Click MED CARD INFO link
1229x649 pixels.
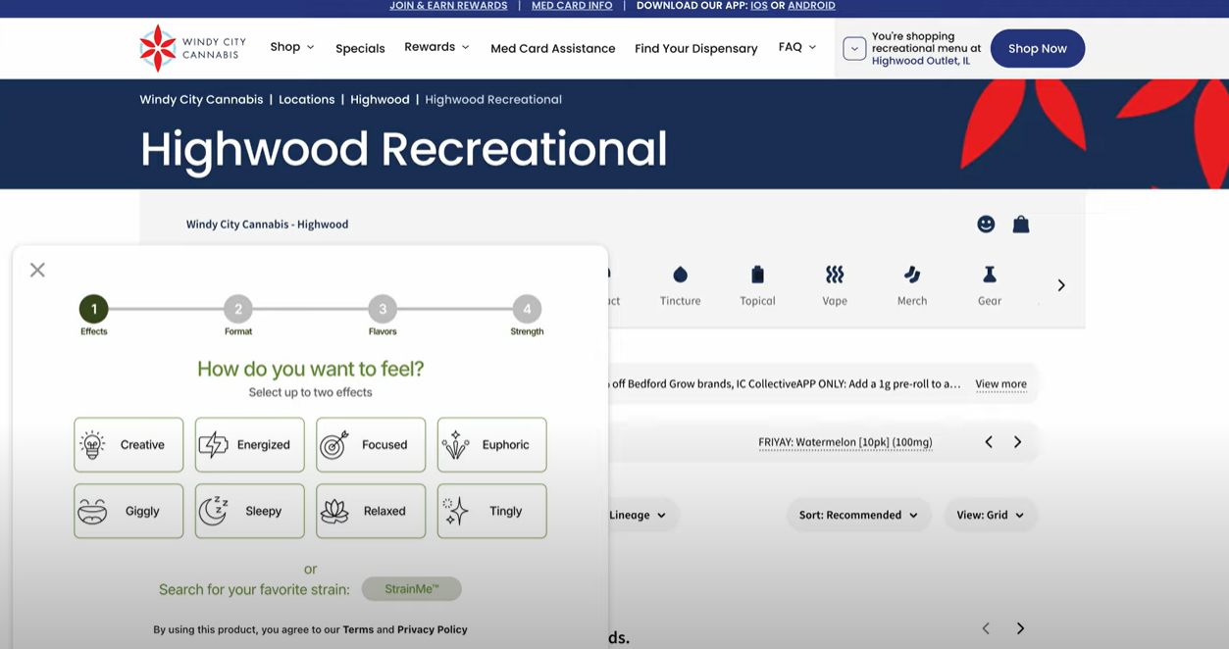click(x=572, y=6)
